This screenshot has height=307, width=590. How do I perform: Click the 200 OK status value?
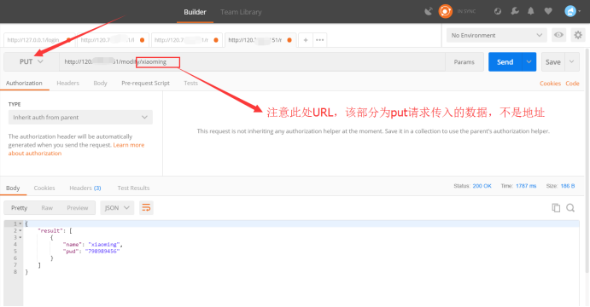click(x=482, y=186)
